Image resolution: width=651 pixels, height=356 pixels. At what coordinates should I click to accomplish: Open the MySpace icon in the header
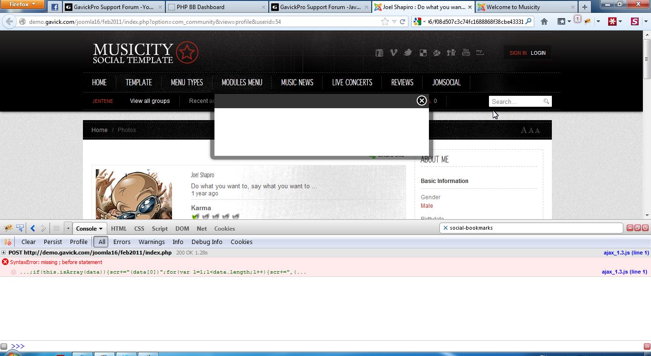(480, 52)
